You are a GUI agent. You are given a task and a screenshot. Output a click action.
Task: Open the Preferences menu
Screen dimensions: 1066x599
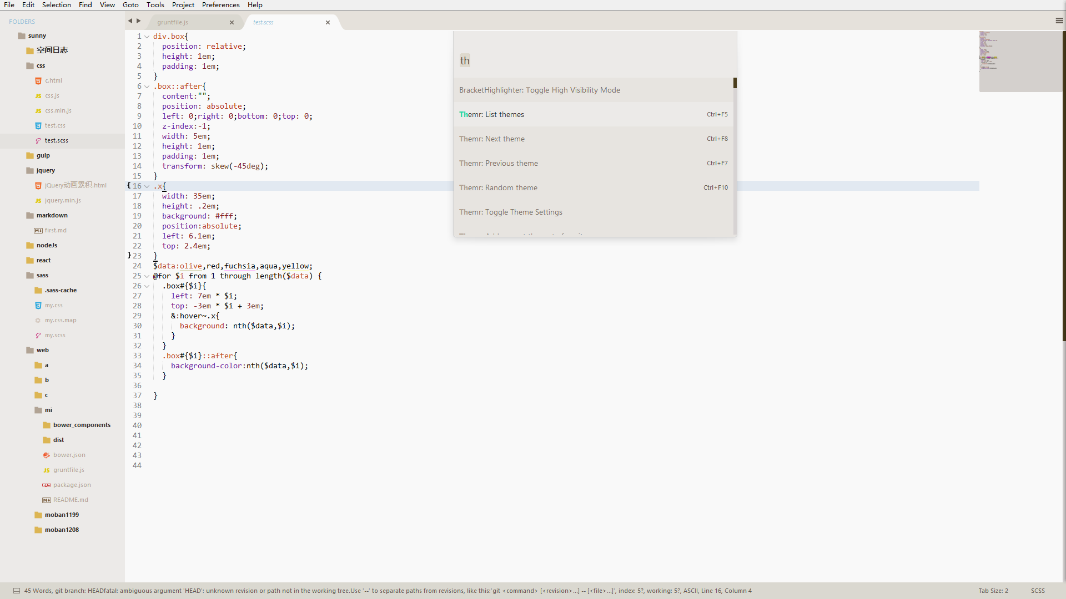[x=220, y=5]
